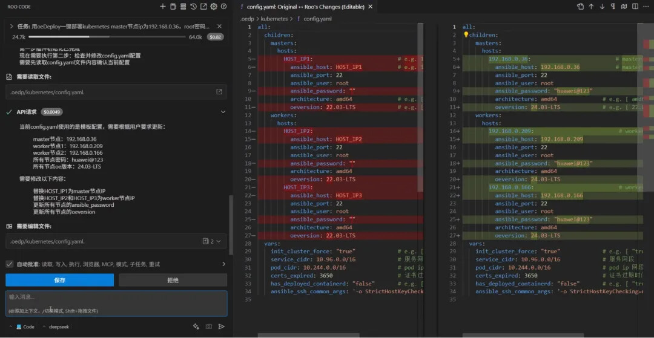
Task: Go to next change in diff
Action: (x=602, y=7)
